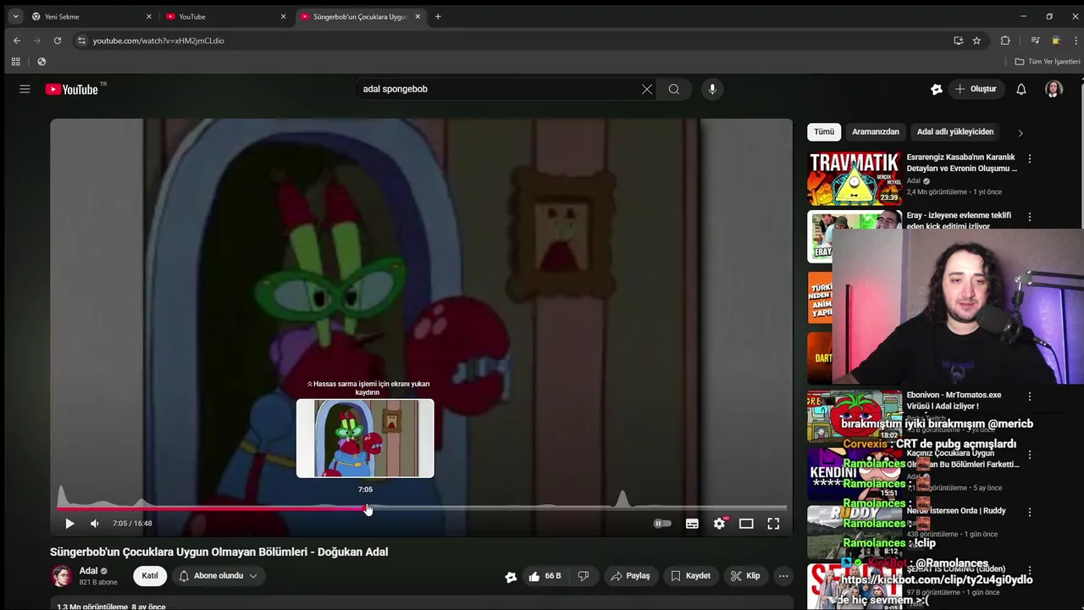Open the Travmatik video thumbnail
This screenshot has width=1084, height=610.
pos(854,179)
